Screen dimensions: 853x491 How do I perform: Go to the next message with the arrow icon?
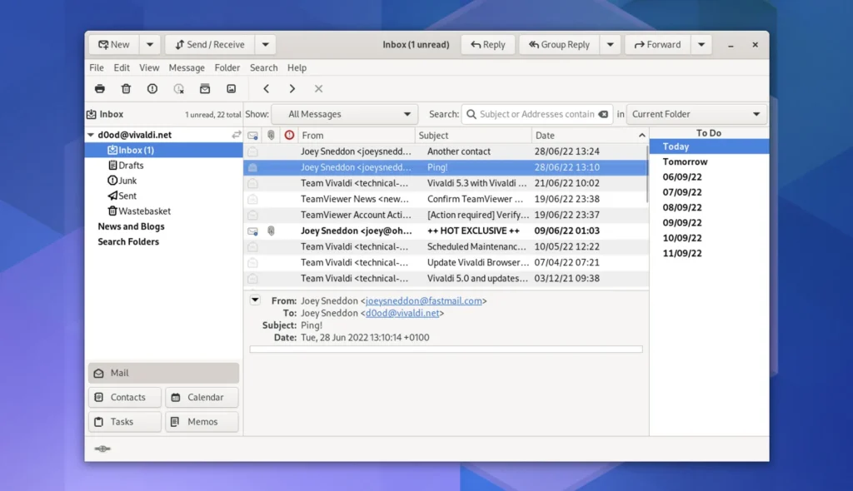pos(292,89)
